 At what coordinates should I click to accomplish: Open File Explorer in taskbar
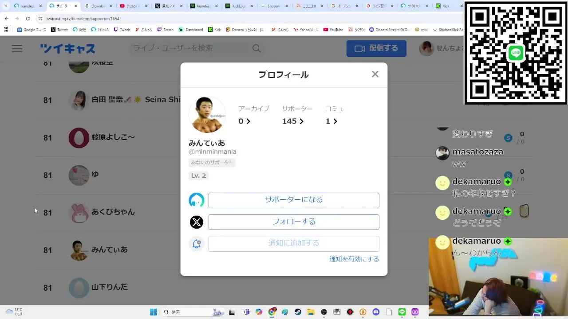click(311, 312)
